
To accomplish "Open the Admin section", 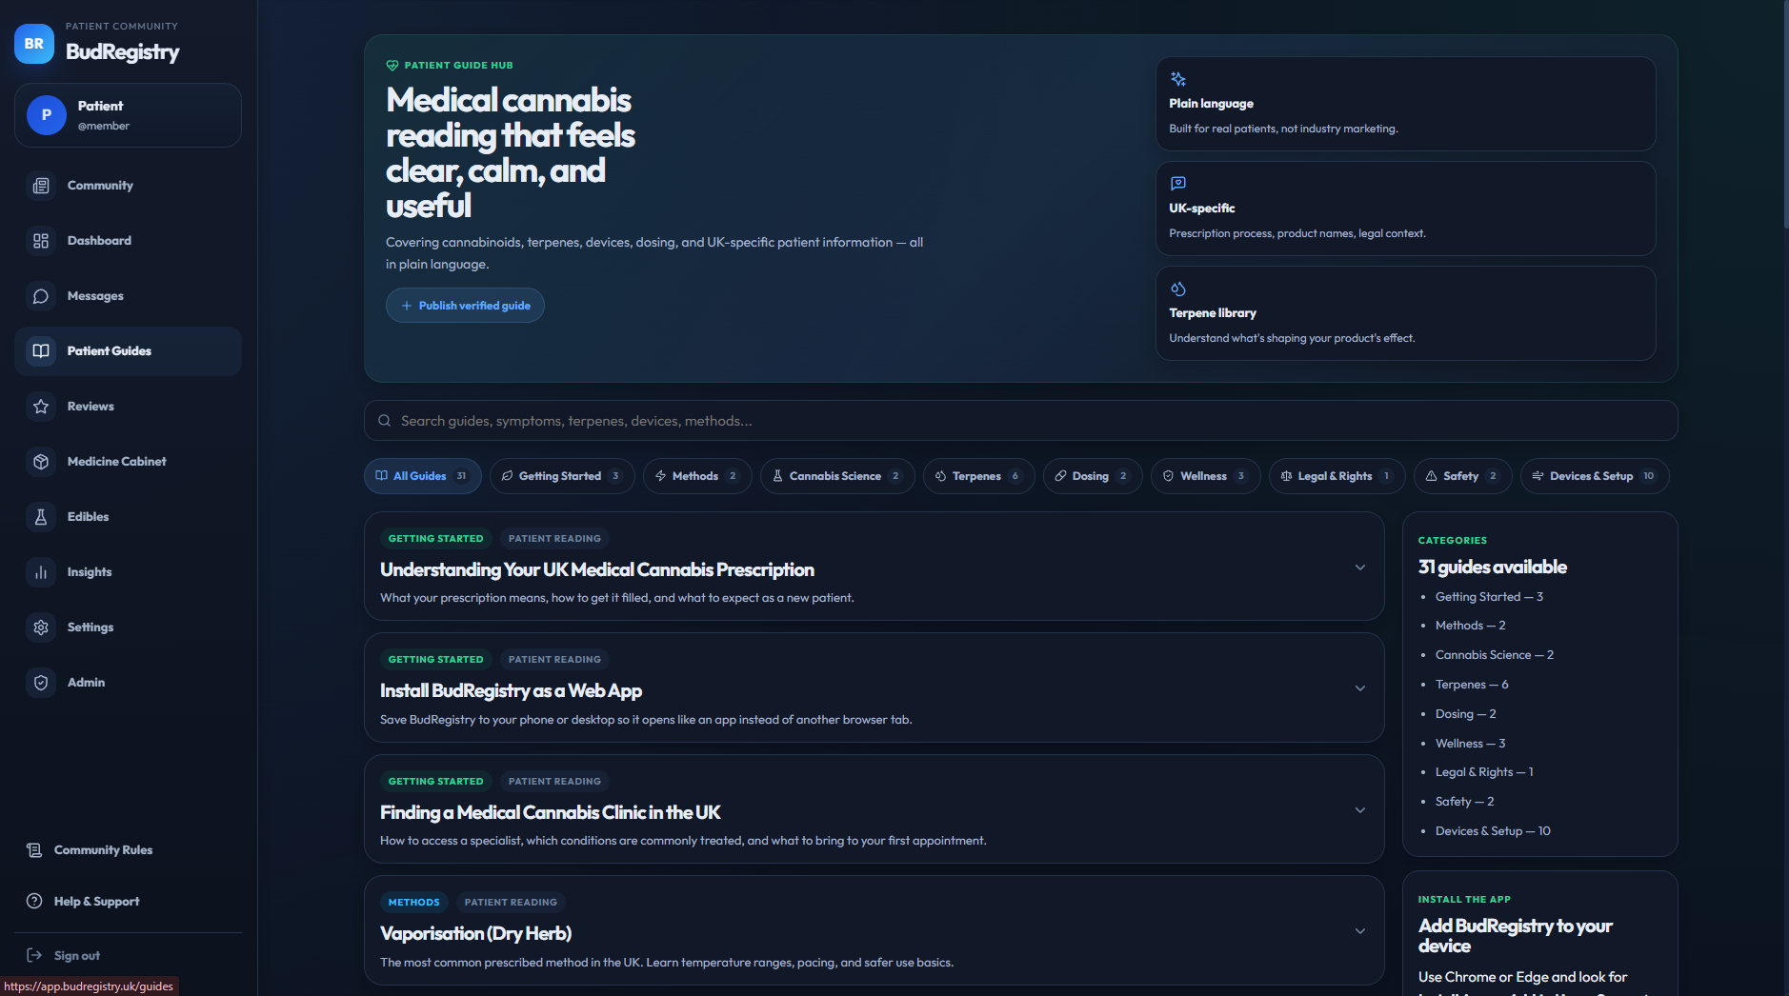I will point(128,683).
